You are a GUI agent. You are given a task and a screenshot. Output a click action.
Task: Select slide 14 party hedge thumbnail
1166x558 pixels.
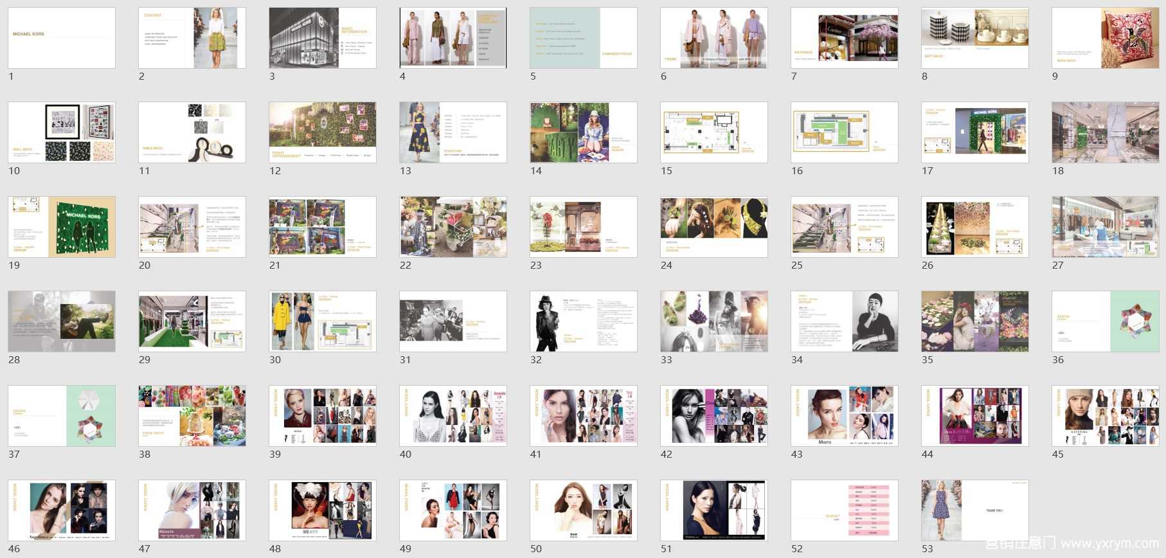click(584, 132)
